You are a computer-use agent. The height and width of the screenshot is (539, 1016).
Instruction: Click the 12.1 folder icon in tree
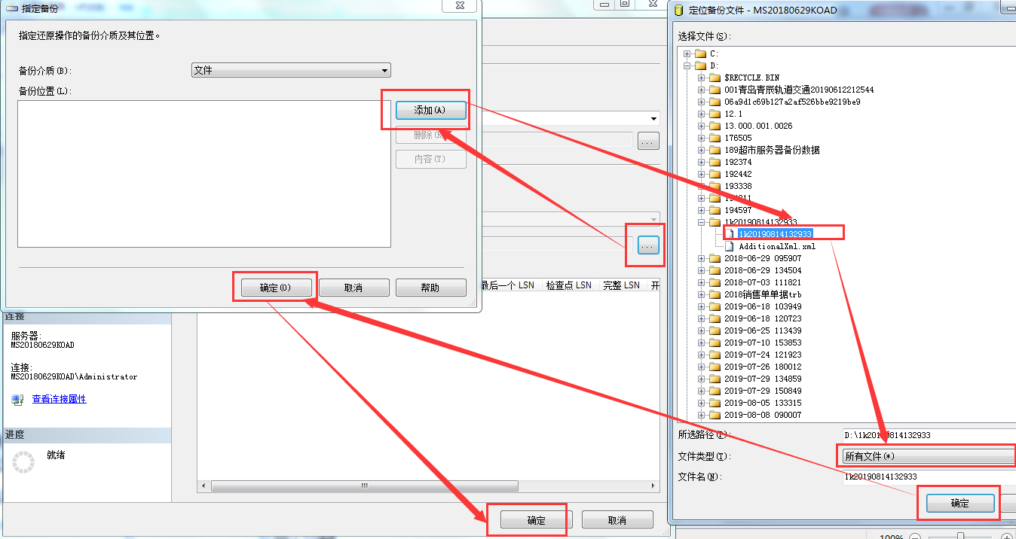(x=715, y=114)
